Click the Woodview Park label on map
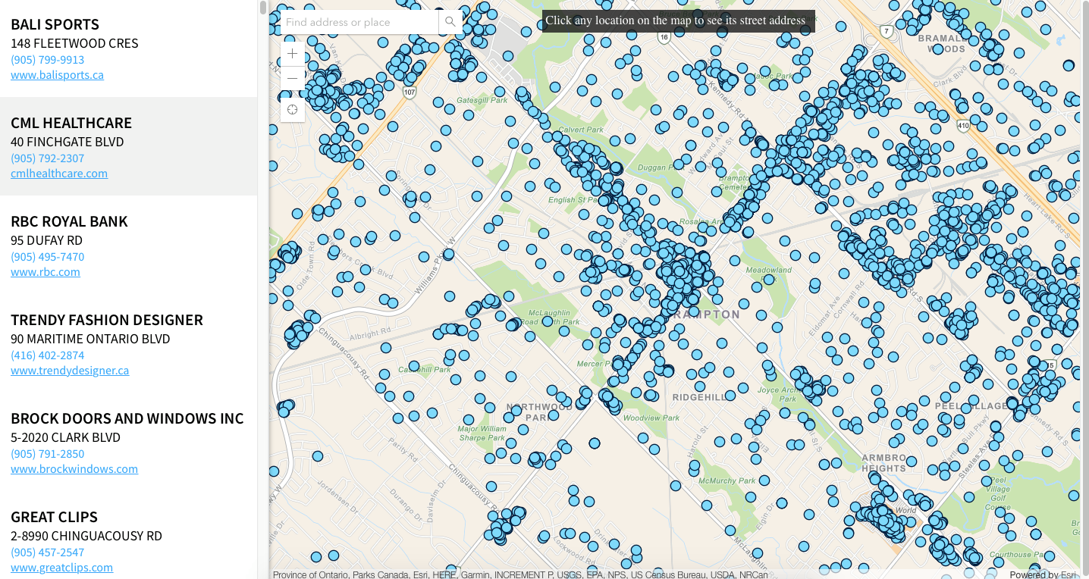 [651, 418]
